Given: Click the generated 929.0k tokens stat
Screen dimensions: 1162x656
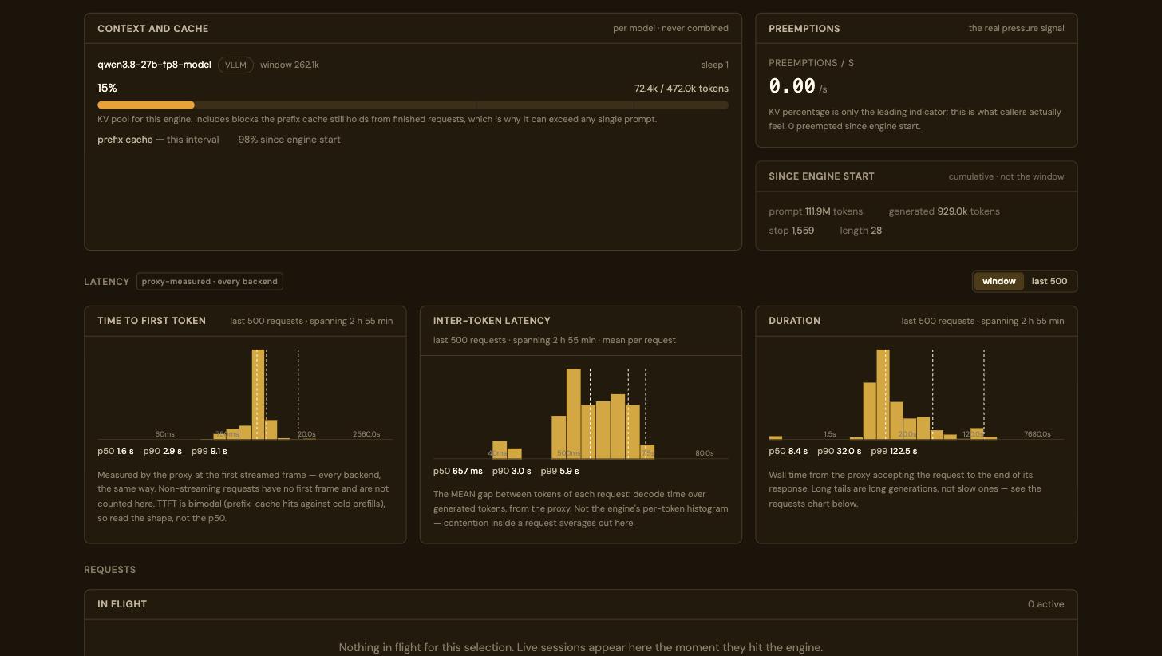Looking at the screenshot, I should point(944,211).
